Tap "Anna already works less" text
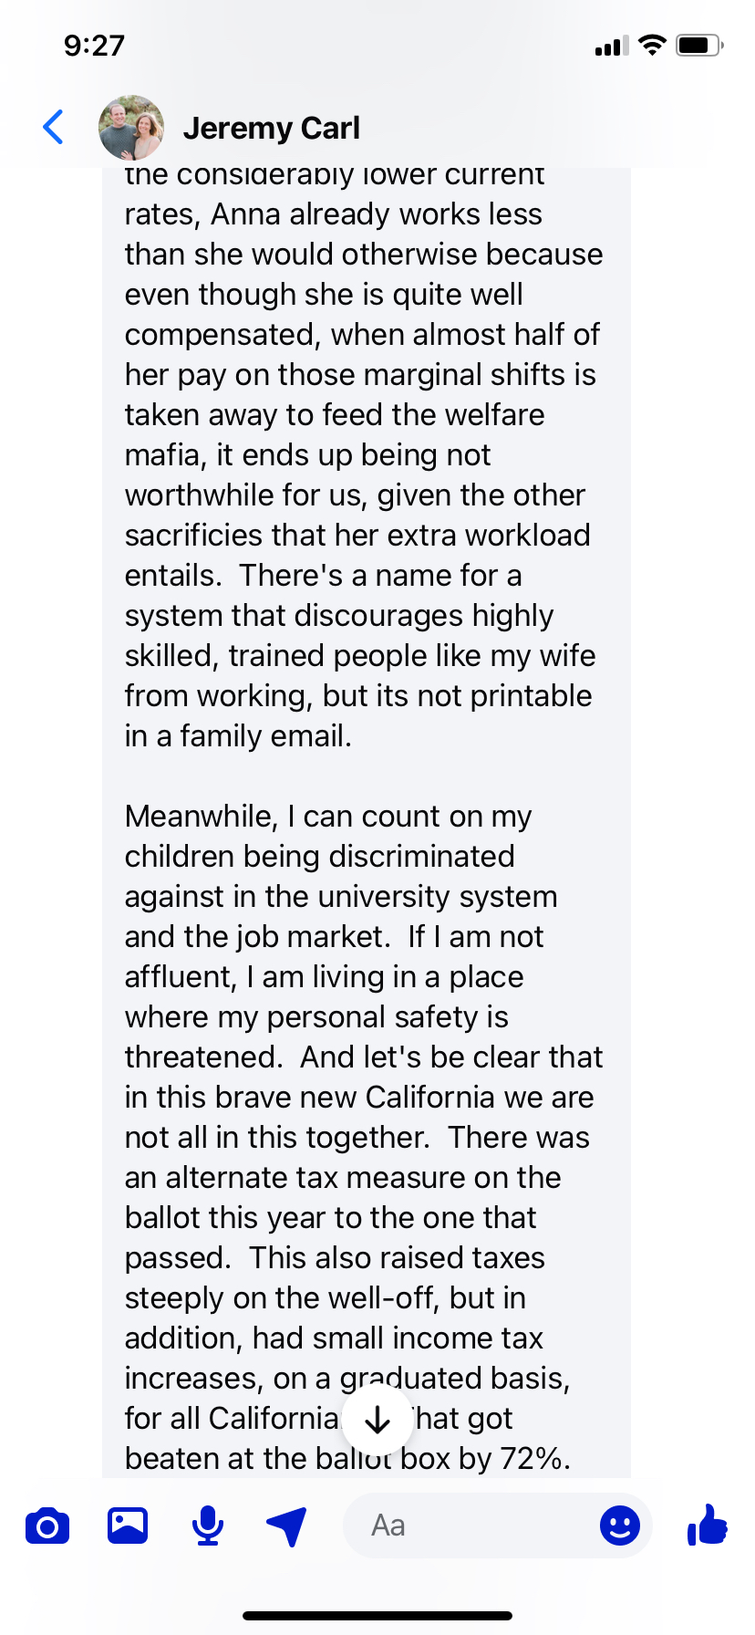 pos(377,214)
